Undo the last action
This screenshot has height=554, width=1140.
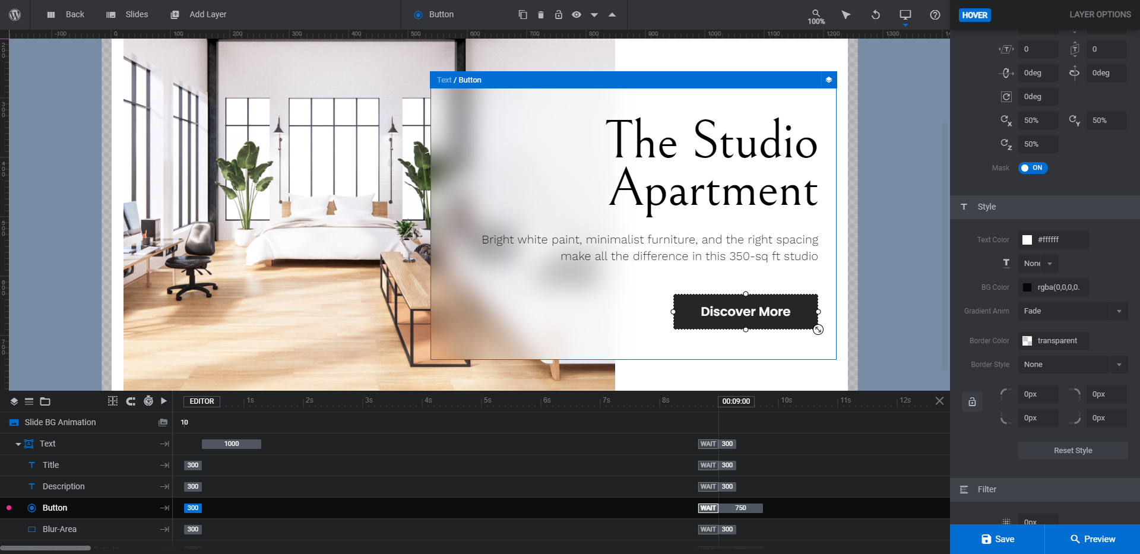tap(876, 15)
